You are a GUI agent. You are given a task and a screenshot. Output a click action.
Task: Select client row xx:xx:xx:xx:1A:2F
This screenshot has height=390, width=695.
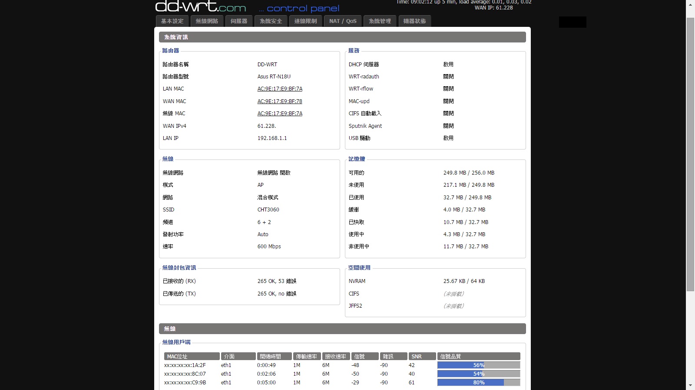click(342, 365)
